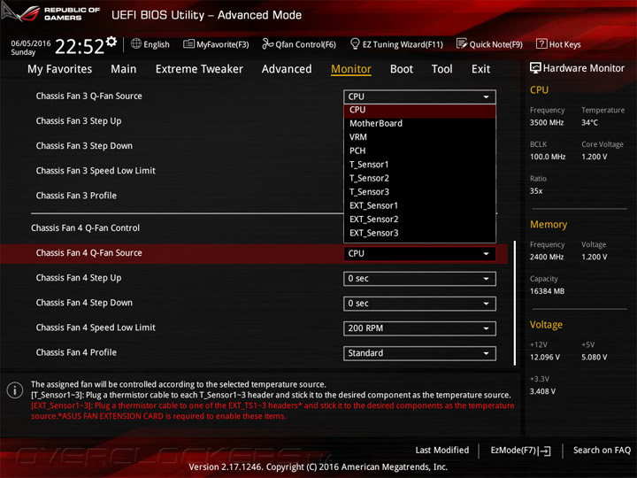The width and height of the screenshot is (637, 478).
Task: Click the Core Voltage 1.200 V reading
Action: click(594, 157)
